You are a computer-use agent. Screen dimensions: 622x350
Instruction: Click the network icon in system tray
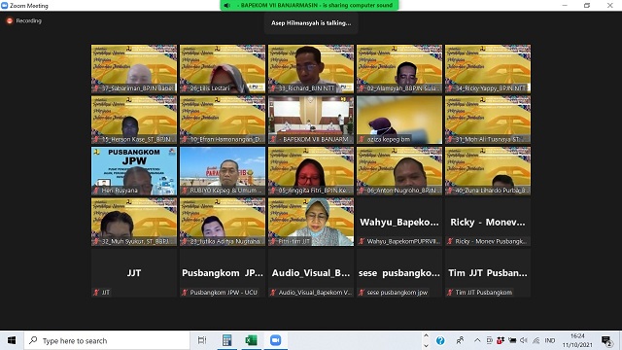[x=536, y=340]
